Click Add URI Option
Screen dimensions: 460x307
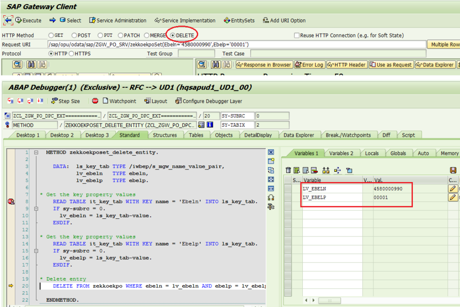click(284, 20)
